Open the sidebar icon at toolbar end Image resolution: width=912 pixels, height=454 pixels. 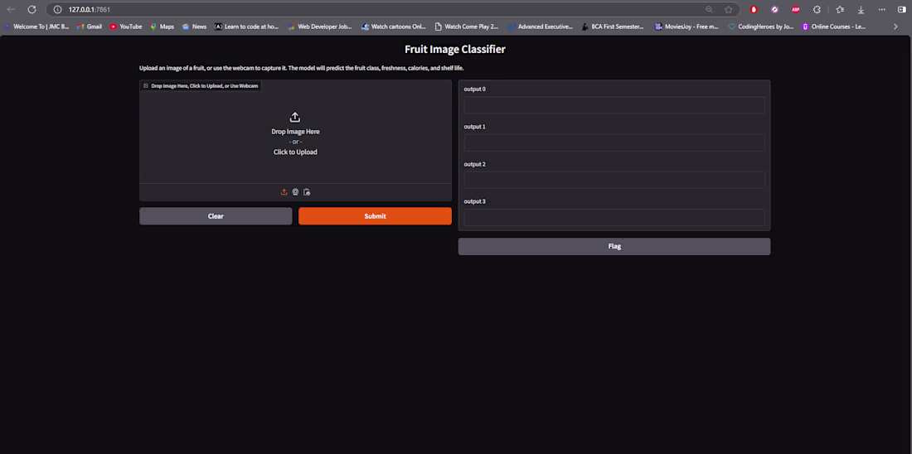[x=902, y=9]
